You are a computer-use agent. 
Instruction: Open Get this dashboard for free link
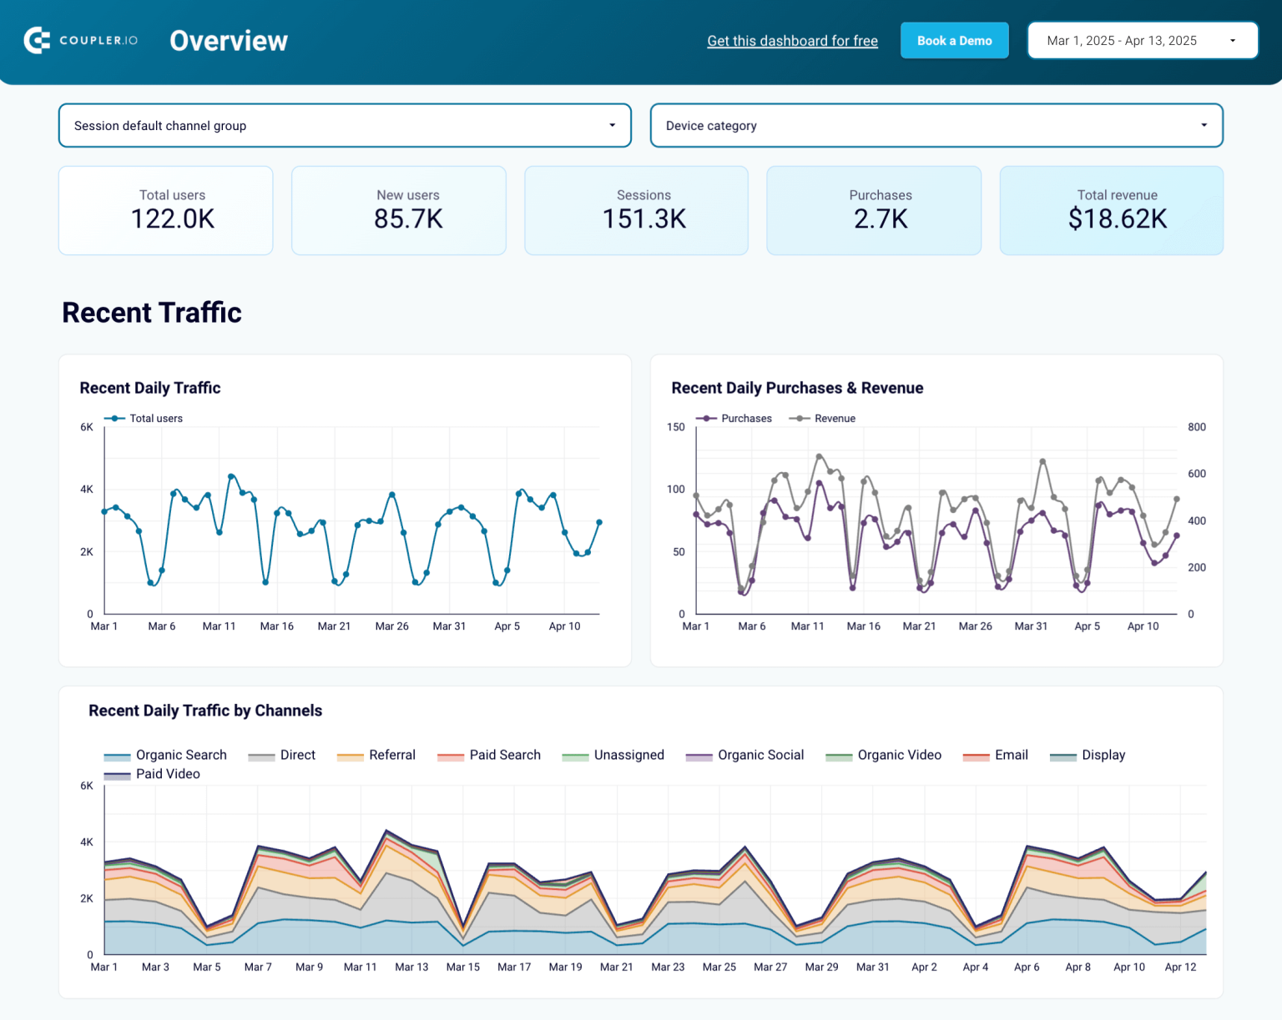click(792, 40)
